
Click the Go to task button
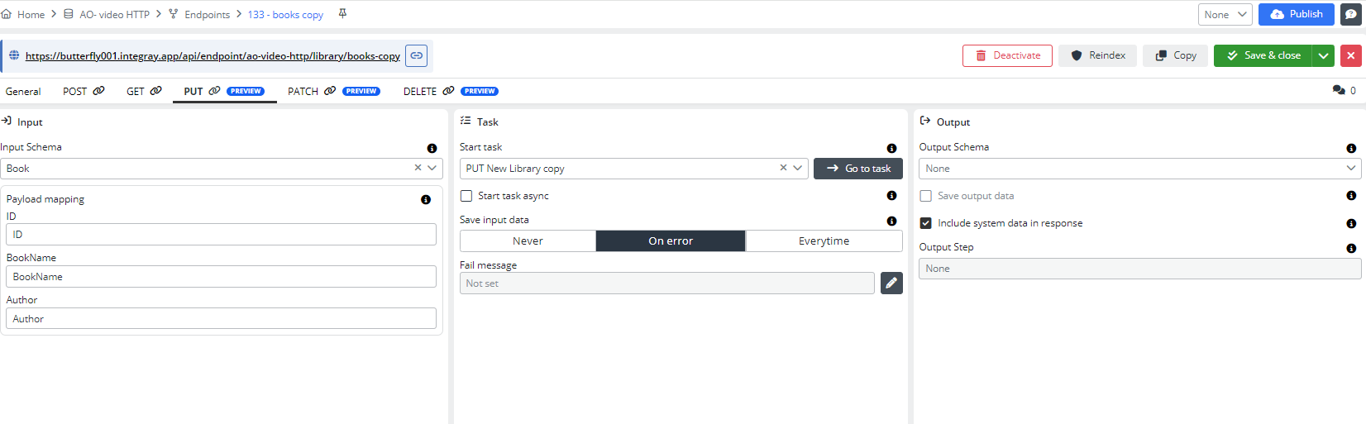point(858,168)
